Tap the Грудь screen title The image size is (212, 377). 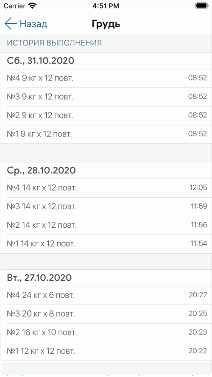pyautogui.click(x=106, y=24)
